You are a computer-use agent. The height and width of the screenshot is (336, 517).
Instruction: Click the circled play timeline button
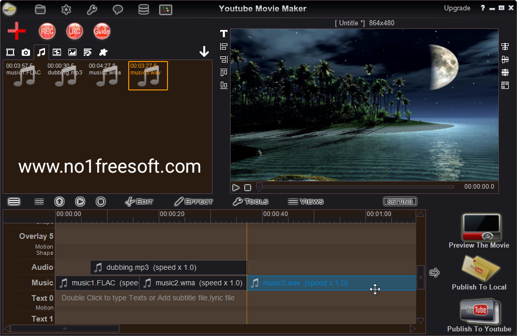pos(80,202)
